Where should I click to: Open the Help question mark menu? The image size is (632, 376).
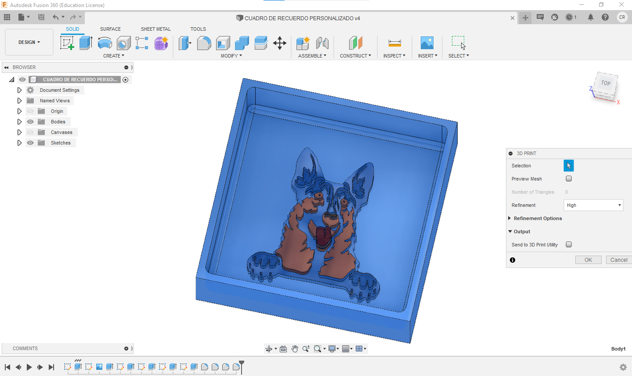click(605, 17)
